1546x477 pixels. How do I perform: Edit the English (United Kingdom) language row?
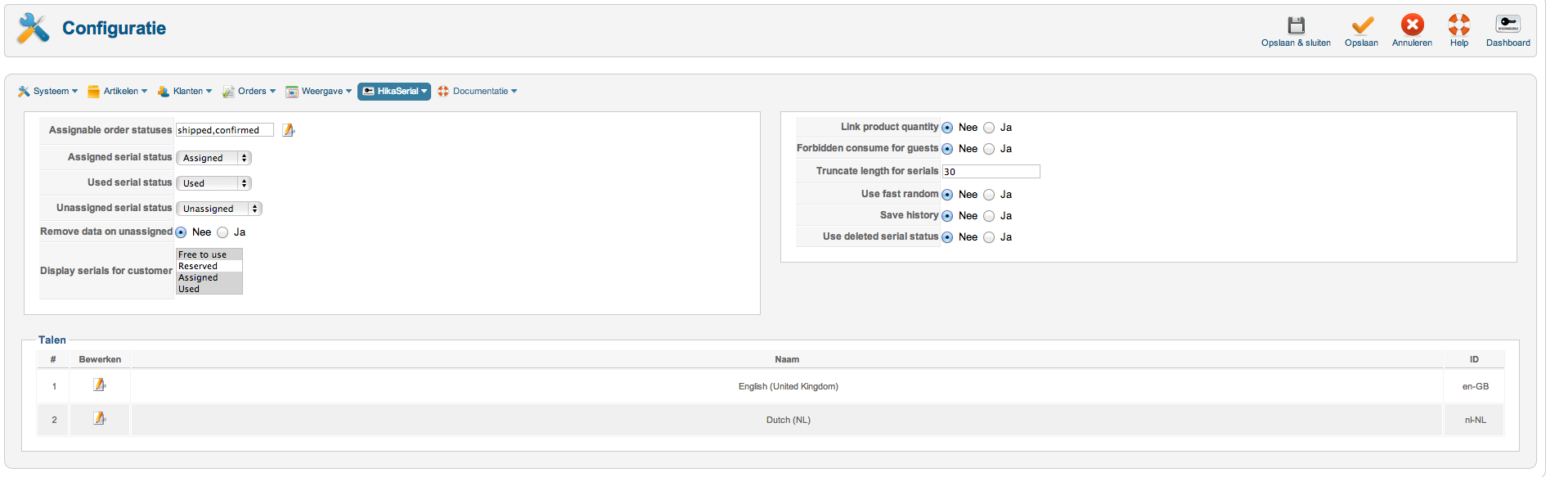pyautogui.click(x=100, y=385)
